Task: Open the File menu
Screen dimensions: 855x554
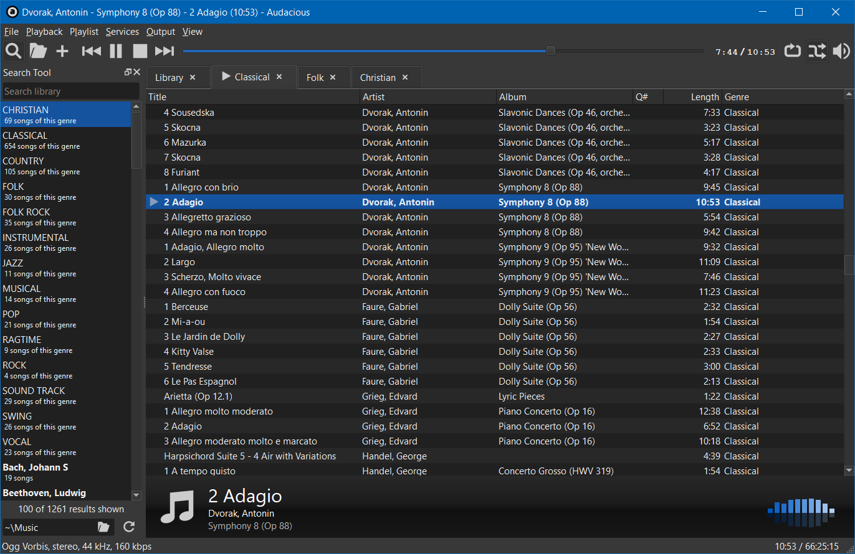Action: point(11,32)
